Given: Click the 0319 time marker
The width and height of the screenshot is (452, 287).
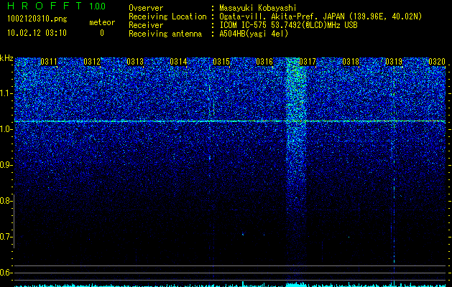Looking at the screenshot, I should (x=394, y=62).
